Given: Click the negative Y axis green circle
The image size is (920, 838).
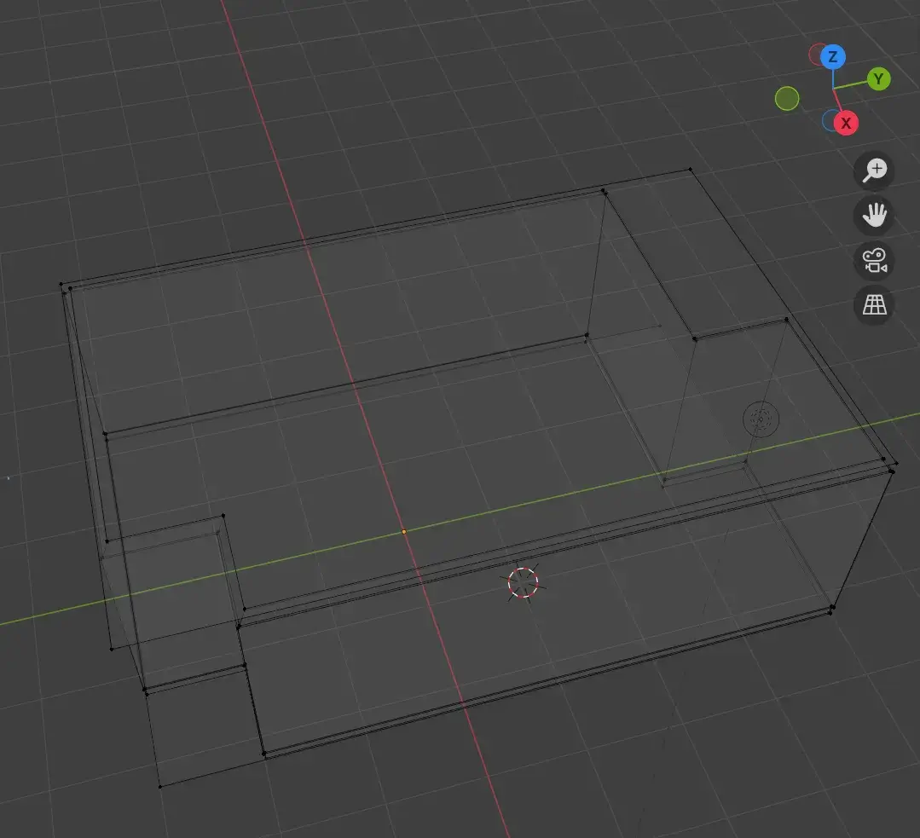Looking at the screenshot, I should [x=787, y=99].
